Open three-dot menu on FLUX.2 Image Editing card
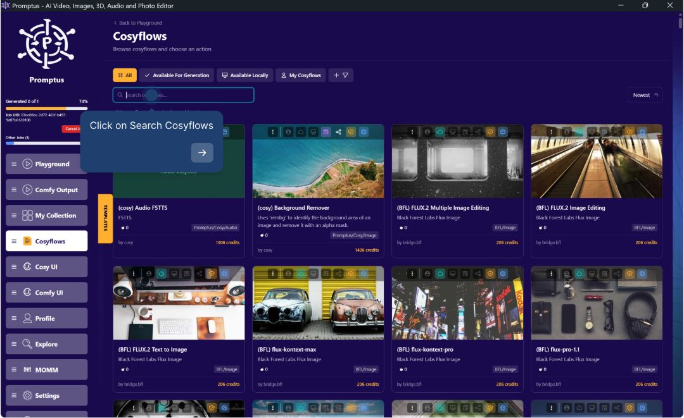This screenshot has height=418, width=684. point(551,132)
